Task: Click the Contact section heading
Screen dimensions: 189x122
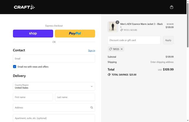Action: click(19, 50)
